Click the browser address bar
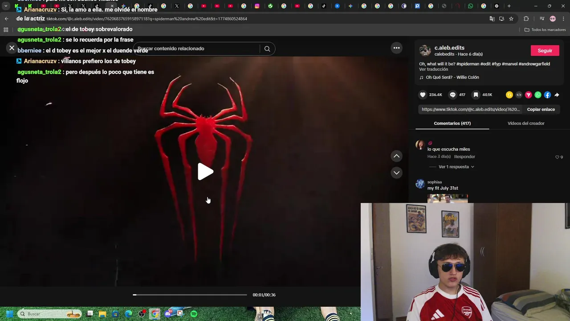 tap(263, 19)
